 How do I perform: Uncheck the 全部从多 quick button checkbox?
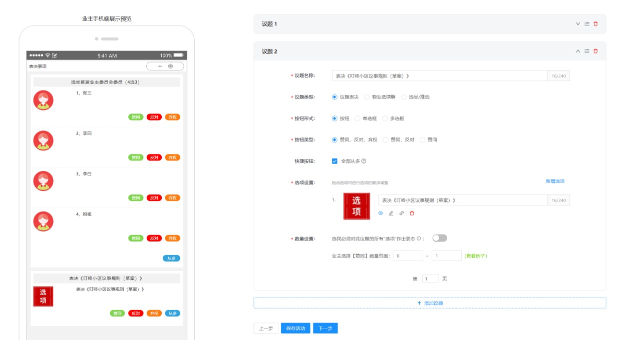335,161
